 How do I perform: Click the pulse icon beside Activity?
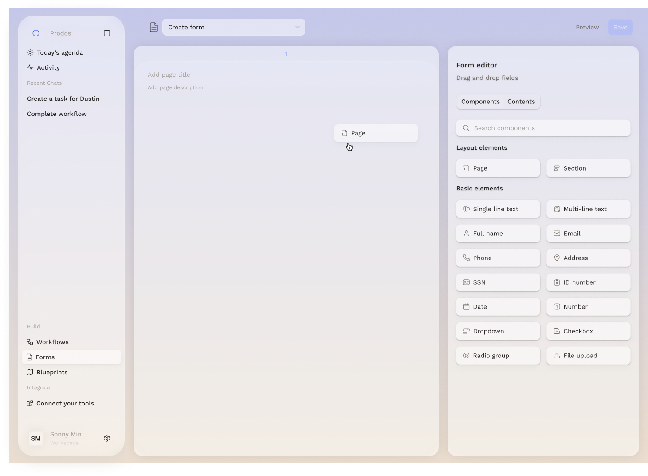click(30, 67)
